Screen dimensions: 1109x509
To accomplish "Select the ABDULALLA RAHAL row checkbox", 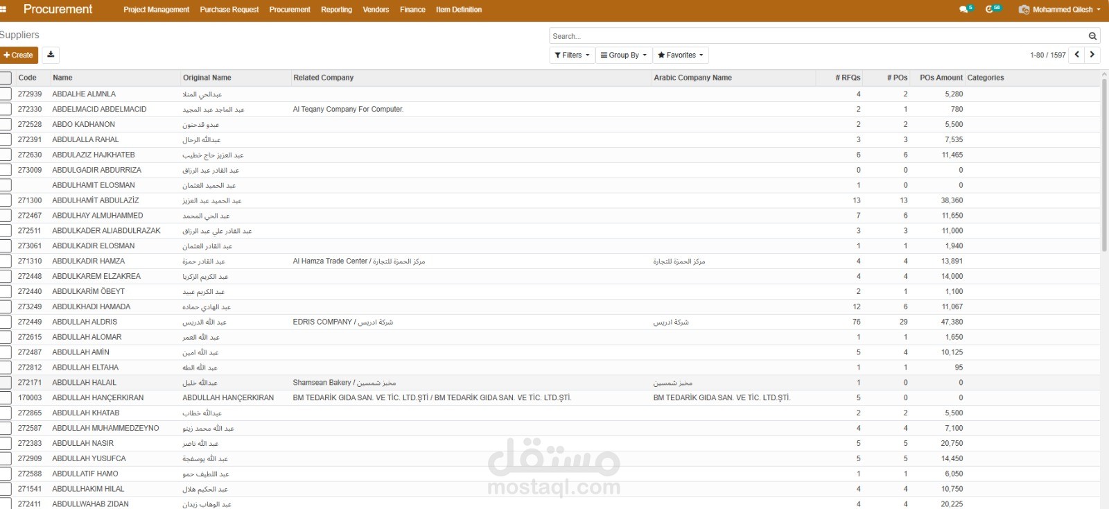I will 5,139.
